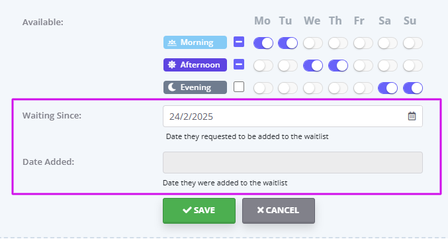The height and width of the screenshot is (239, 448).
Task: Open calendar picker icon in Waiting Since
Action: point(412,116)
